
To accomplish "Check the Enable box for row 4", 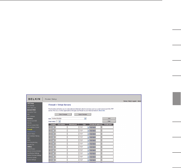I will [53, 137].
